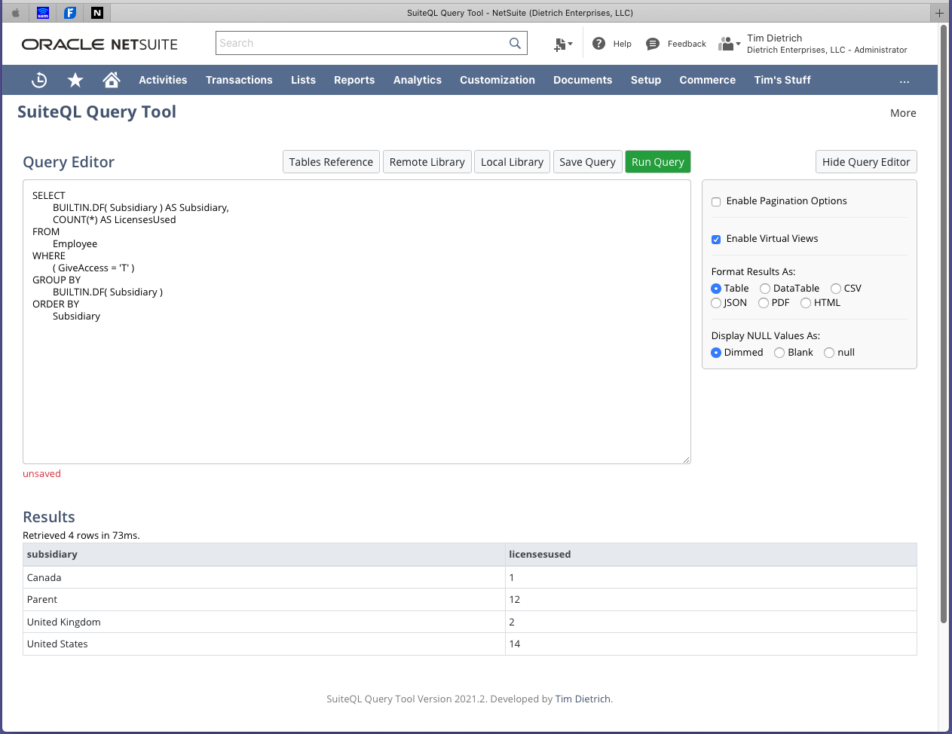The height and width of the screenshot is (734, 952).
Task: Click the Tables Reference button
Action: (x=331, y=162)
